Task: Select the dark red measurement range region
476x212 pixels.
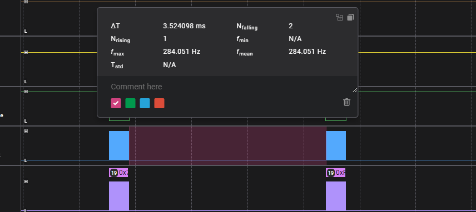Action: (x=227, y=145)
